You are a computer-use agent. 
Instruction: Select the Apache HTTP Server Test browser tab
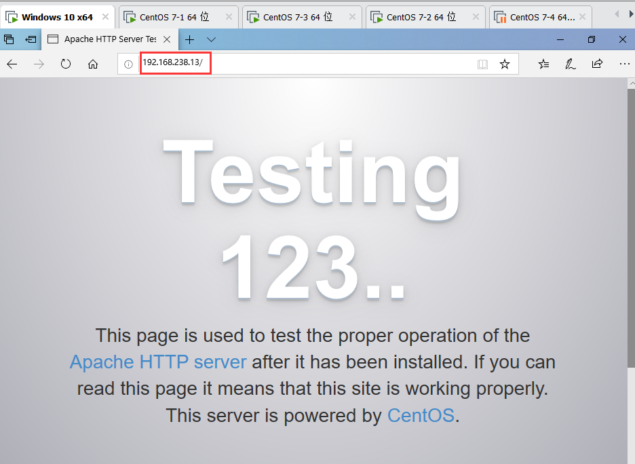tap(109, 39)
